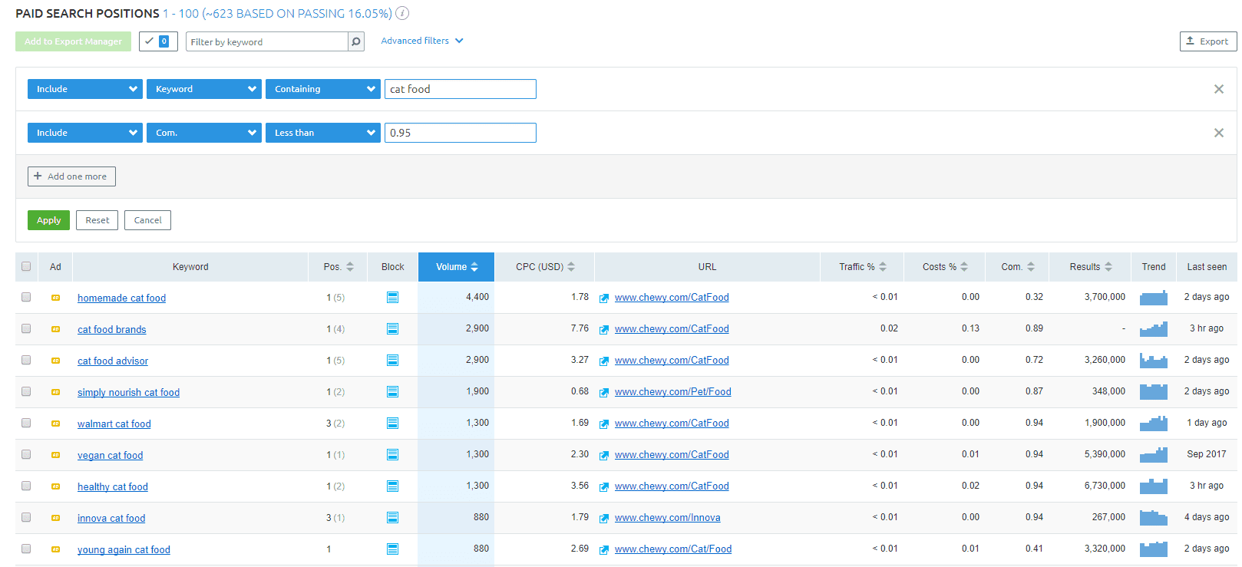The width and height of the screenshot is (1242, 567).
Task: Check the cat food brands row
Action: point(26,328)
